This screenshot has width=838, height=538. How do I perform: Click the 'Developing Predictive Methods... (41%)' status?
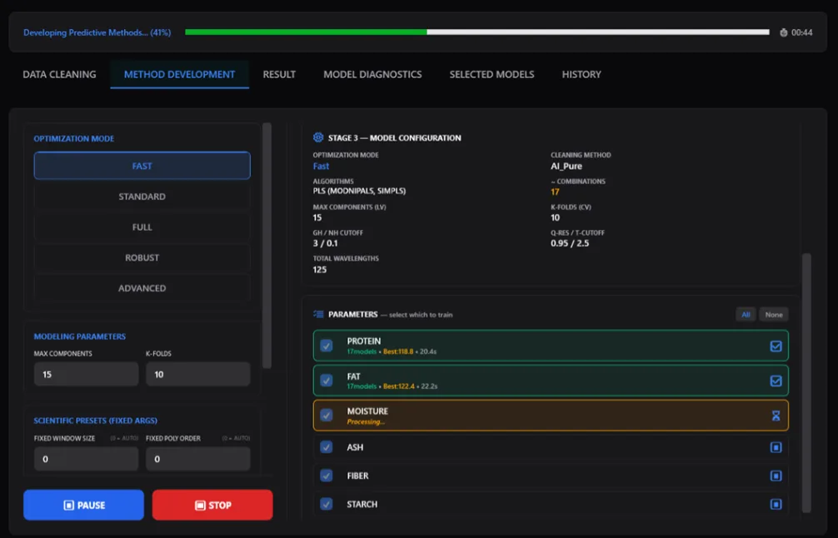tap(97, 32)
